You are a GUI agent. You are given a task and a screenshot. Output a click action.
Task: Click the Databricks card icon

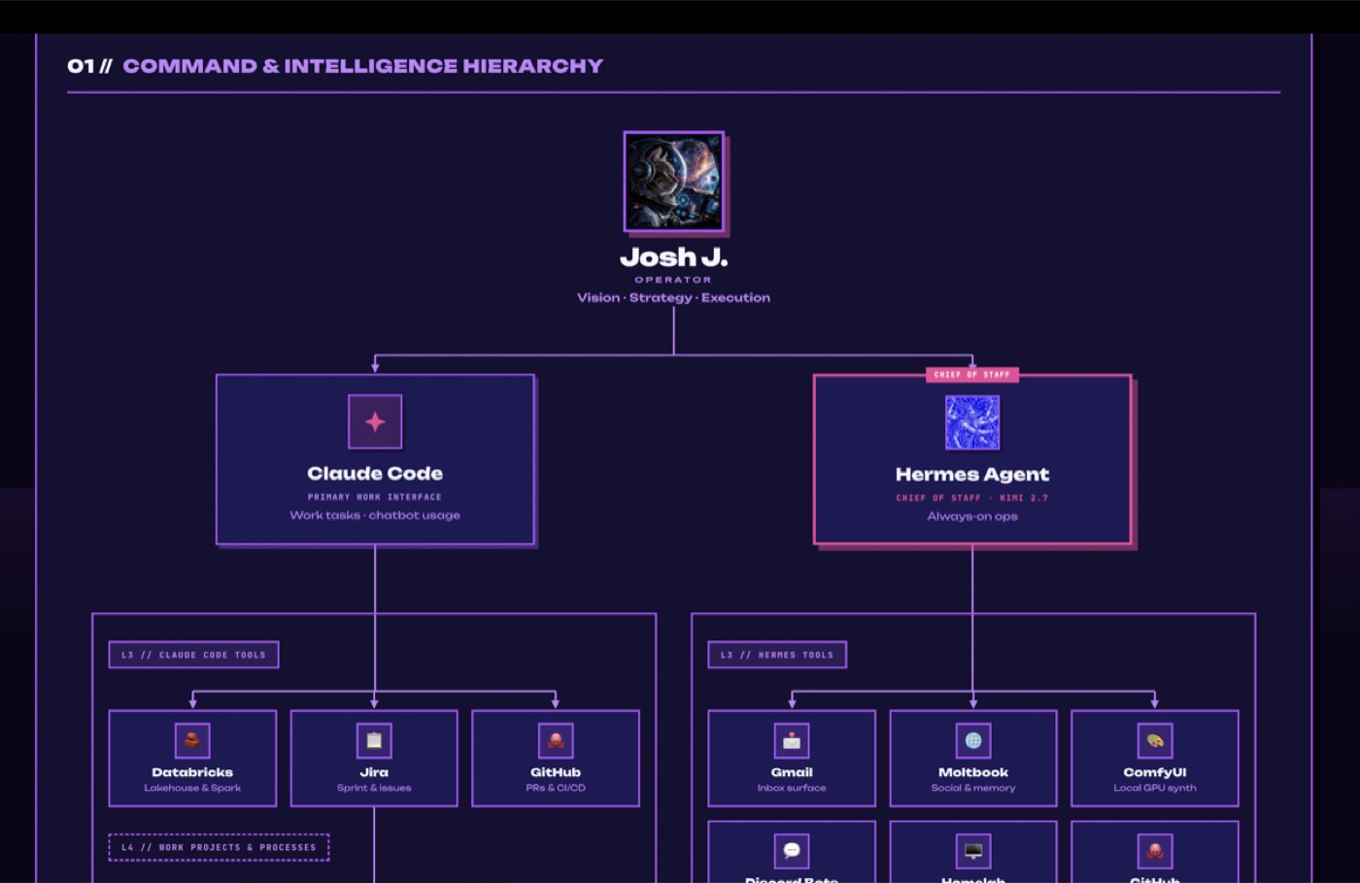pos(192,740)
